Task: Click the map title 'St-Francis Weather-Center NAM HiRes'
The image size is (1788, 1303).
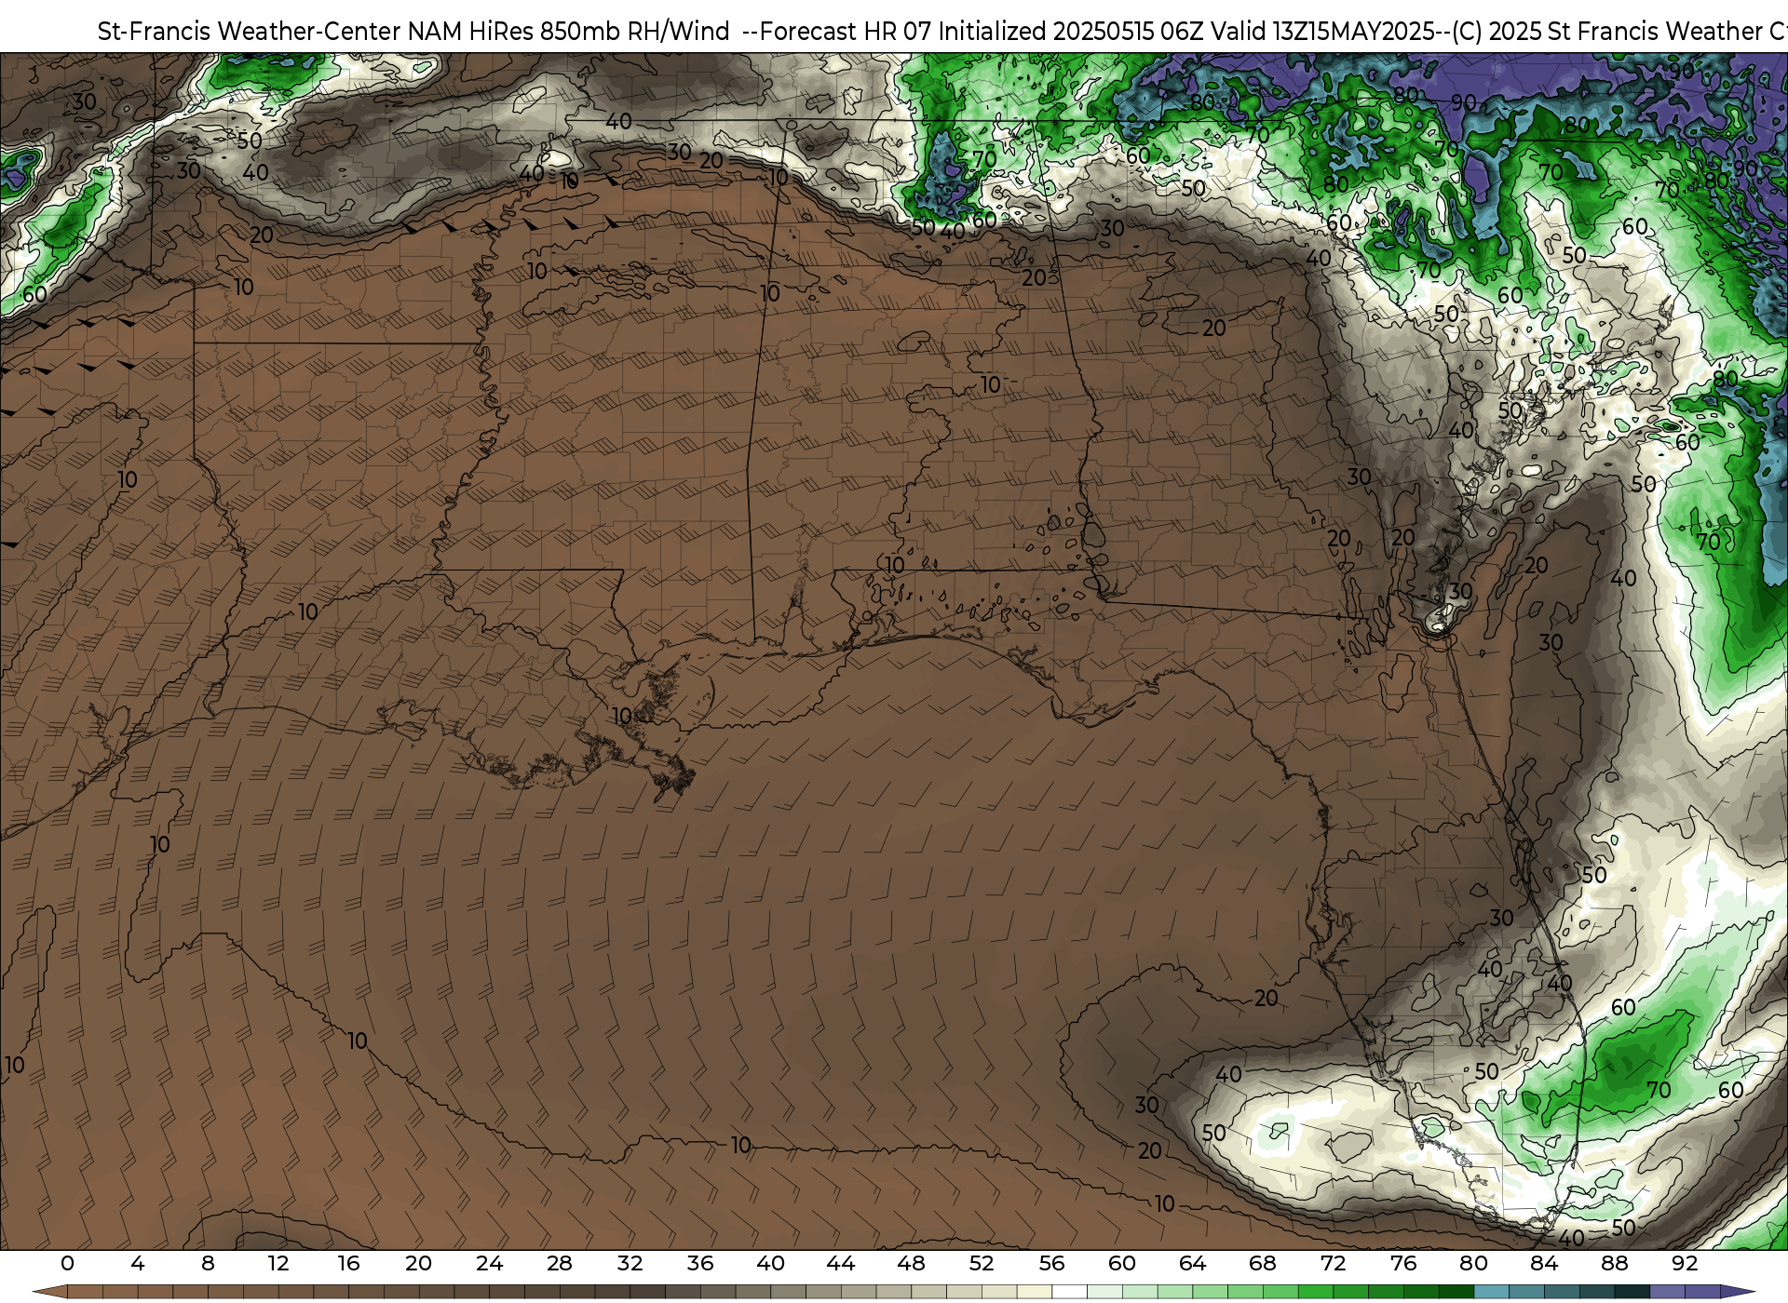Action: 316,32
